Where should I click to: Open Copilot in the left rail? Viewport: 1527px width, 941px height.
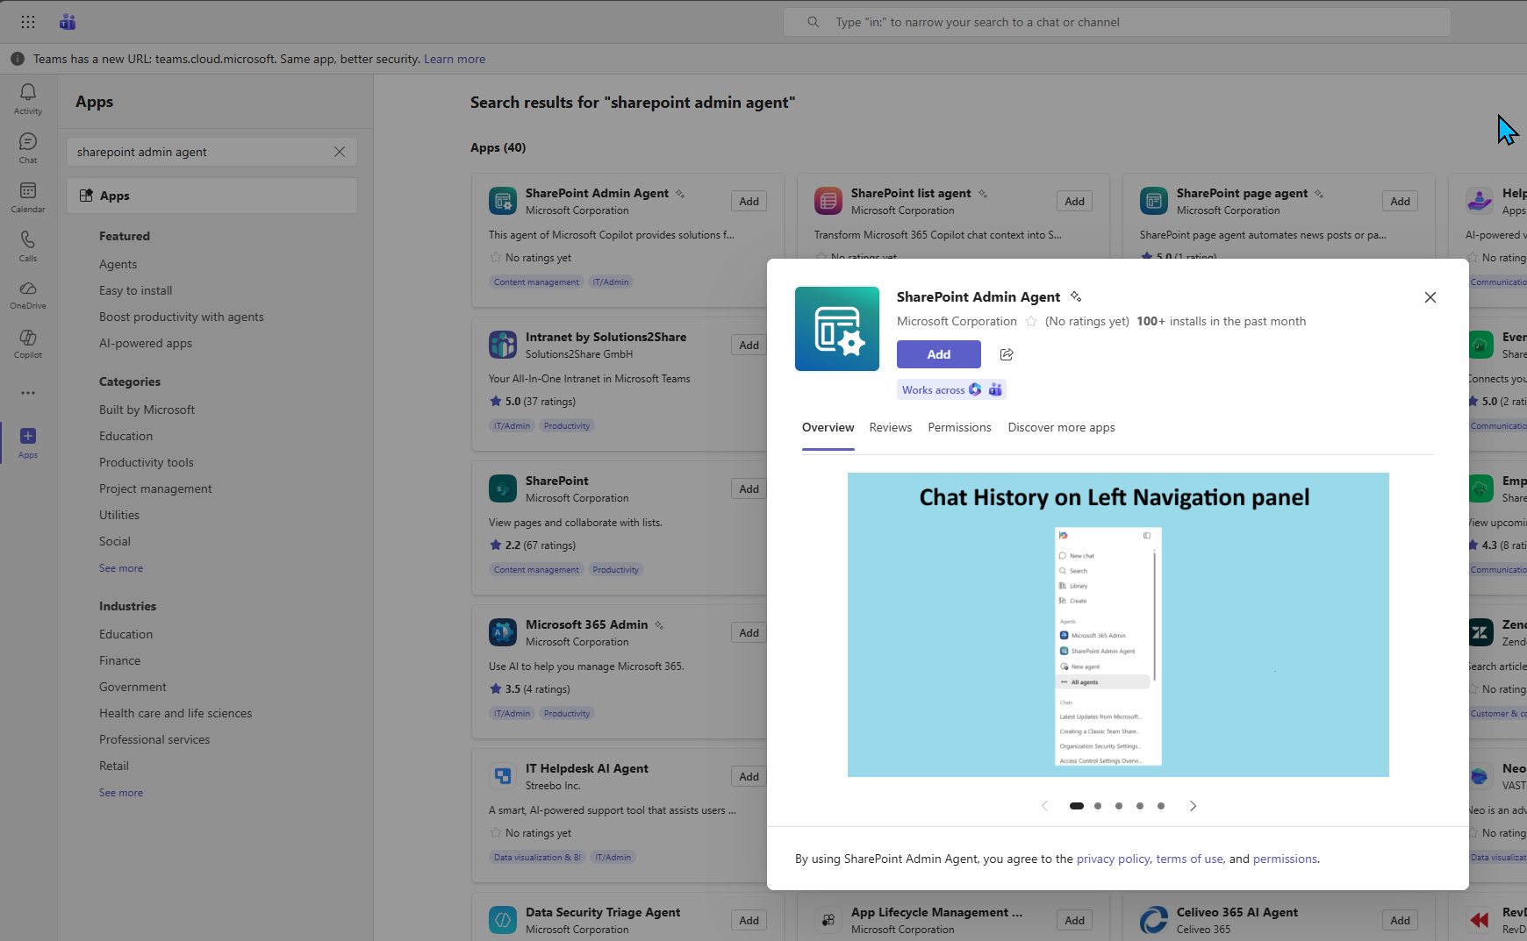[x=28, y=345]
